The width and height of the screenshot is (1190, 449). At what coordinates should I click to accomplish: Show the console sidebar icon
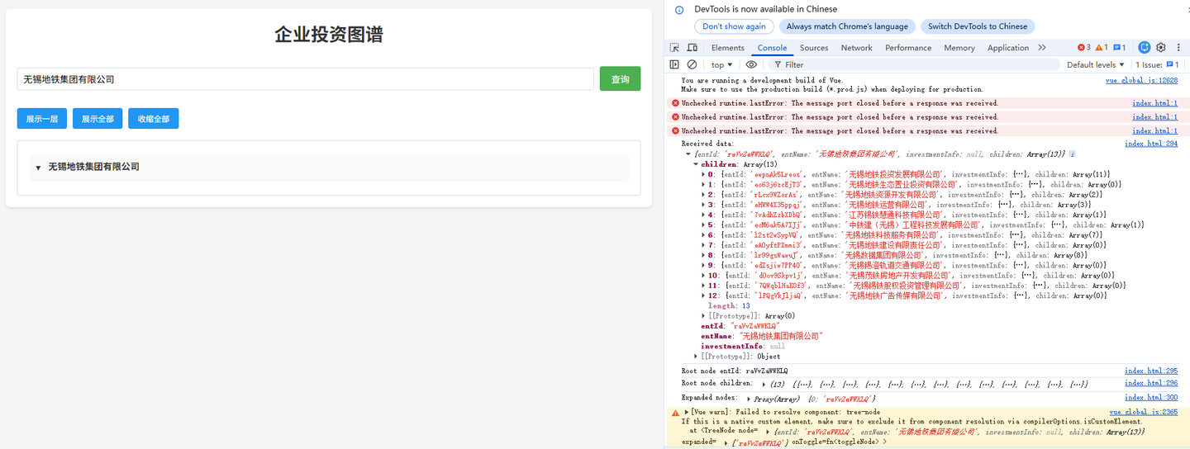pos(674,64)
